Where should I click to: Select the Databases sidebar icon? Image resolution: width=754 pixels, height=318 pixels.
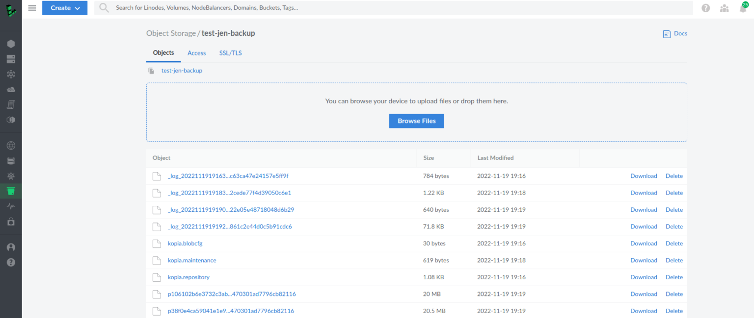(x=11, y=160)
